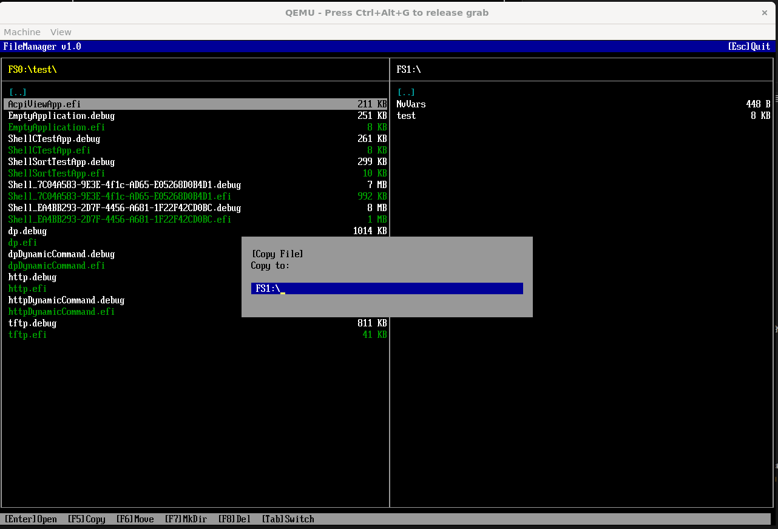Screen dimensions: 778x529
Task: Click the [F6]Move shortcut button
Action: pyautogui.click(x=135, y=519)
